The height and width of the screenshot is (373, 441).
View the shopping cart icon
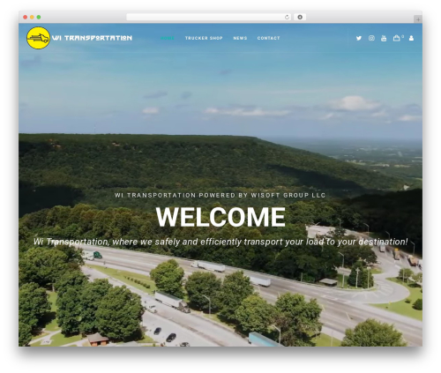397,38
